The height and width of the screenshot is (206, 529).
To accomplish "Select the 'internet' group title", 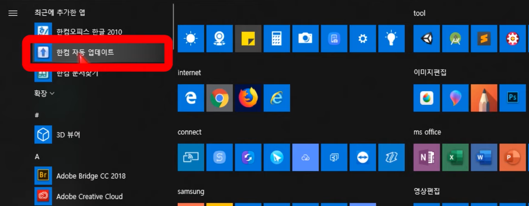I will (x=189, y=73).
